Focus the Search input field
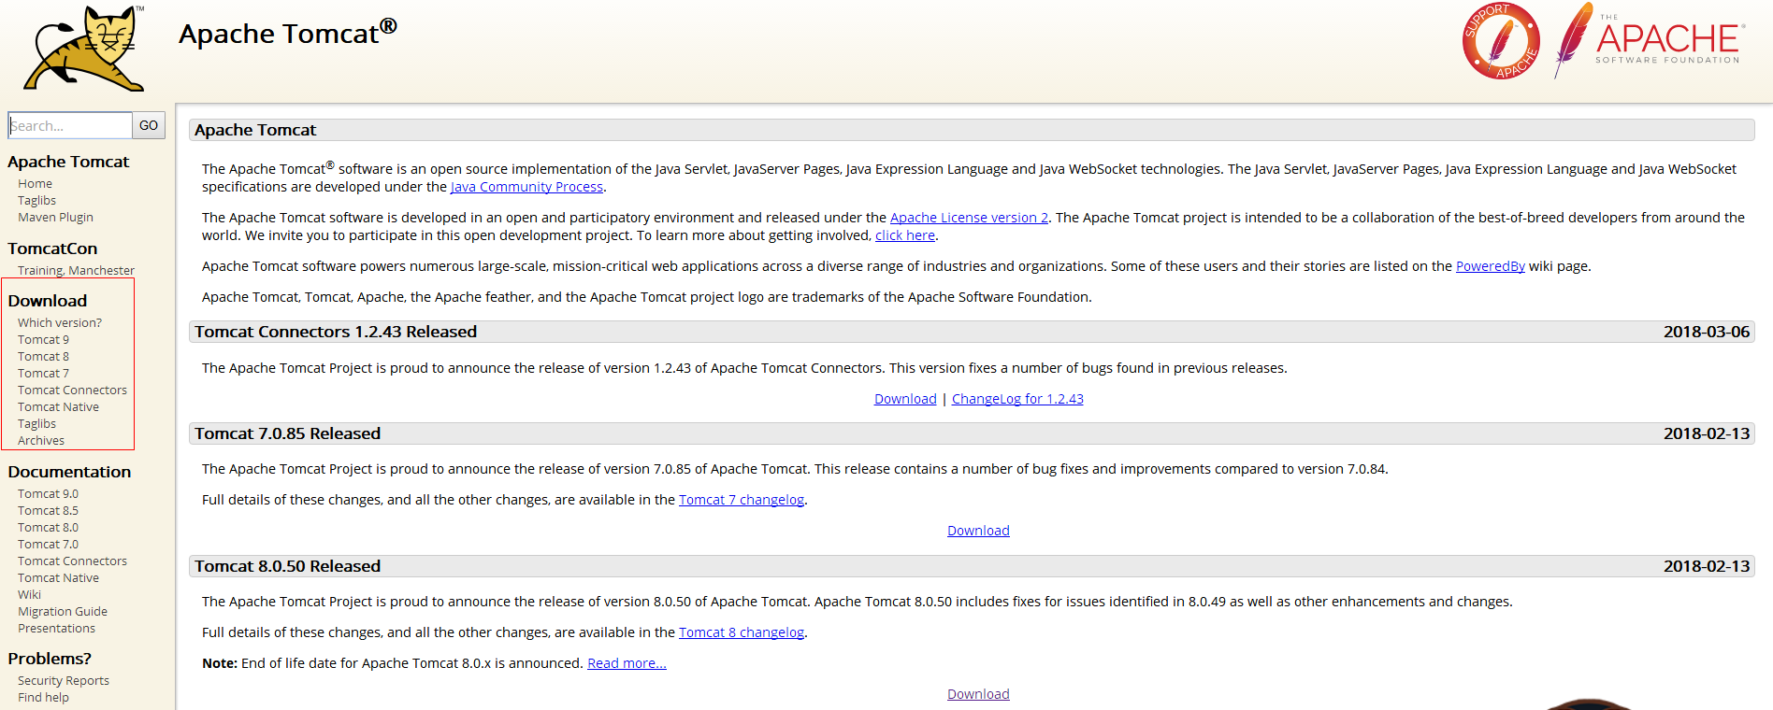This screenshot has height=710, width=1773. [70, 125]
